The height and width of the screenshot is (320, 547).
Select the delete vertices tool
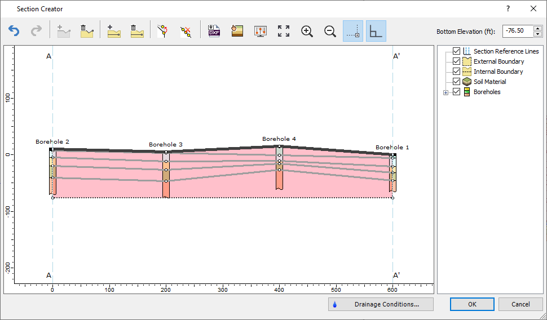[x=186, y=31]
